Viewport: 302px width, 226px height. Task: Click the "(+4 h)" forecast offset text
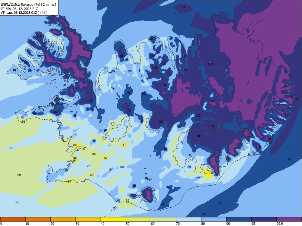43,13
